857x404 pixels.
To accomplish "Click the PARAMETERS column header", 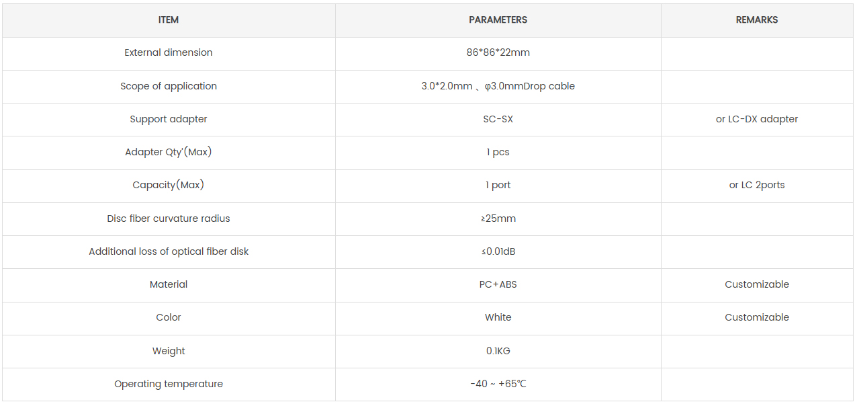I will (498, 20).
